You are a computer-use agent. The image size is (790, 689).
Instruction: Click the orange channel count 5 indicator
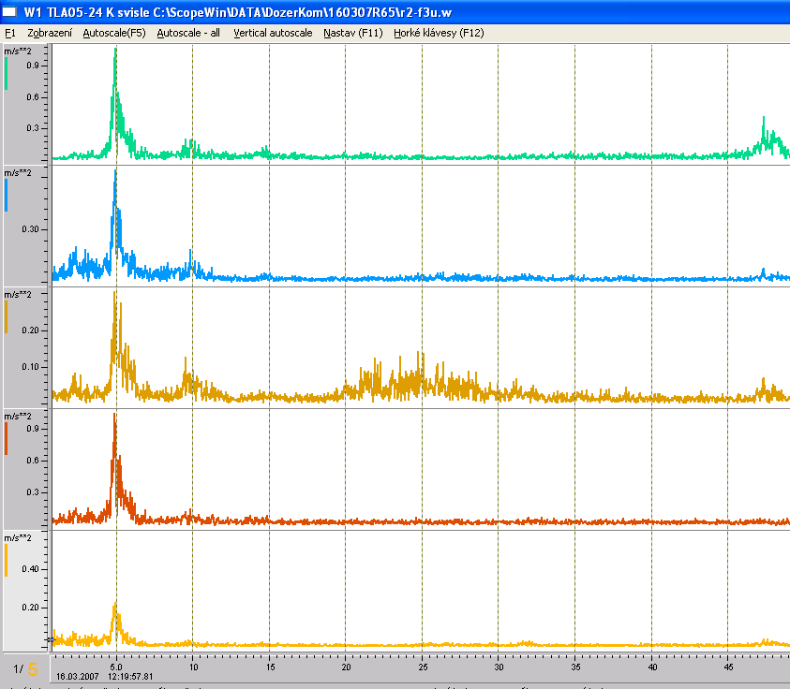pos(33,669)
